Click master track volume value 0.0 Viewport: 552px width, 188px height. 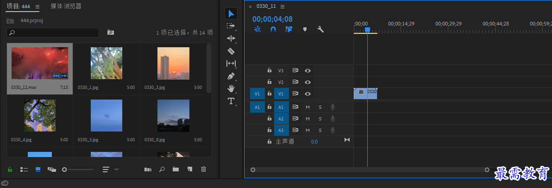coord(314,142)
